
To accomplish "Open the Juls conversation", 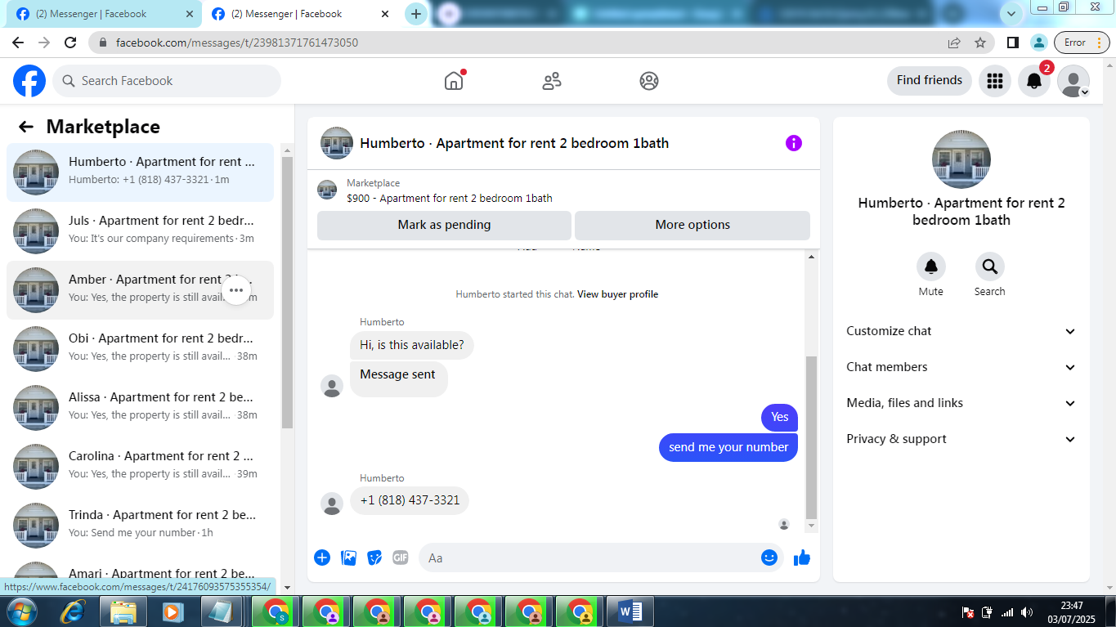I will (x=141, y=231).
